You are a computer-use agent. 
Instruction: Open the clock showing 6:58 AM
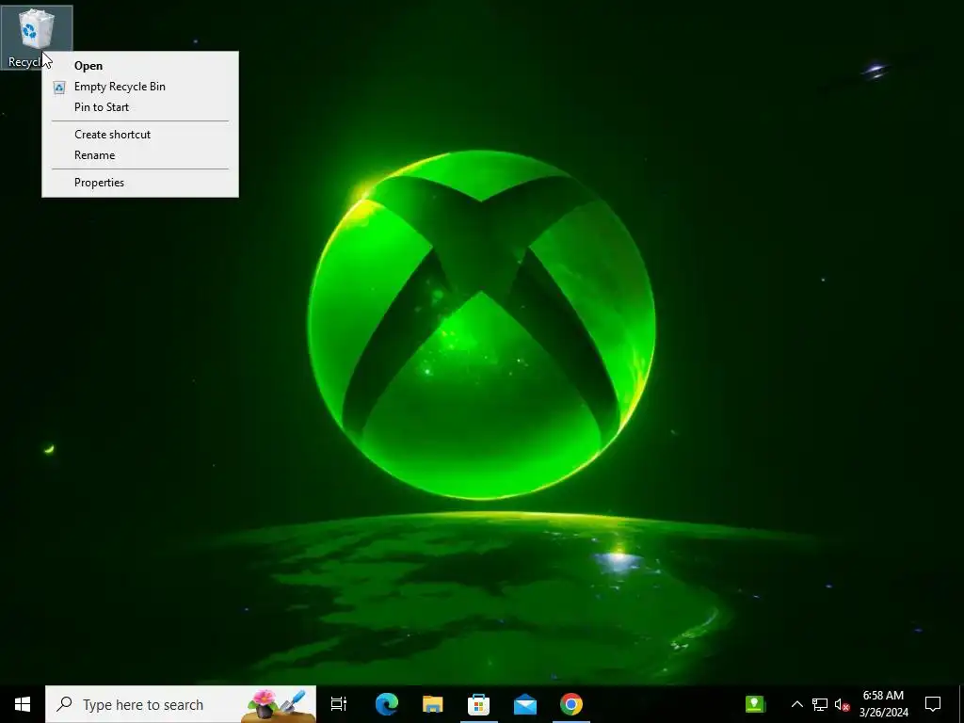[883, 704]
